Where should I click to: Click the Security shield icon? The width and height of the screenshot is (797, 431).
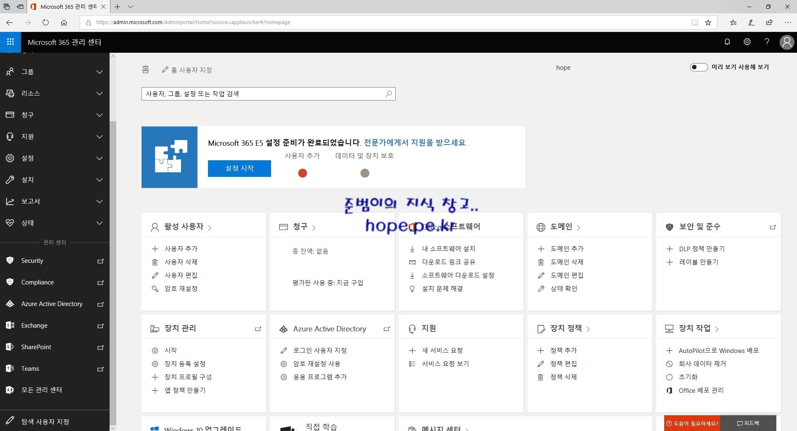pos(10,260)
